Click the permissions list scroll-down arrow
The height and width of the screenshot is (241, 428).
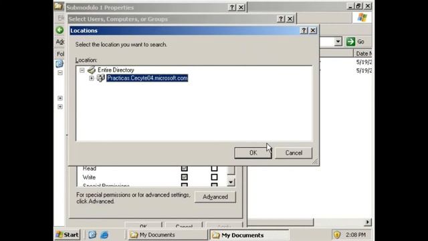point(231,182)
